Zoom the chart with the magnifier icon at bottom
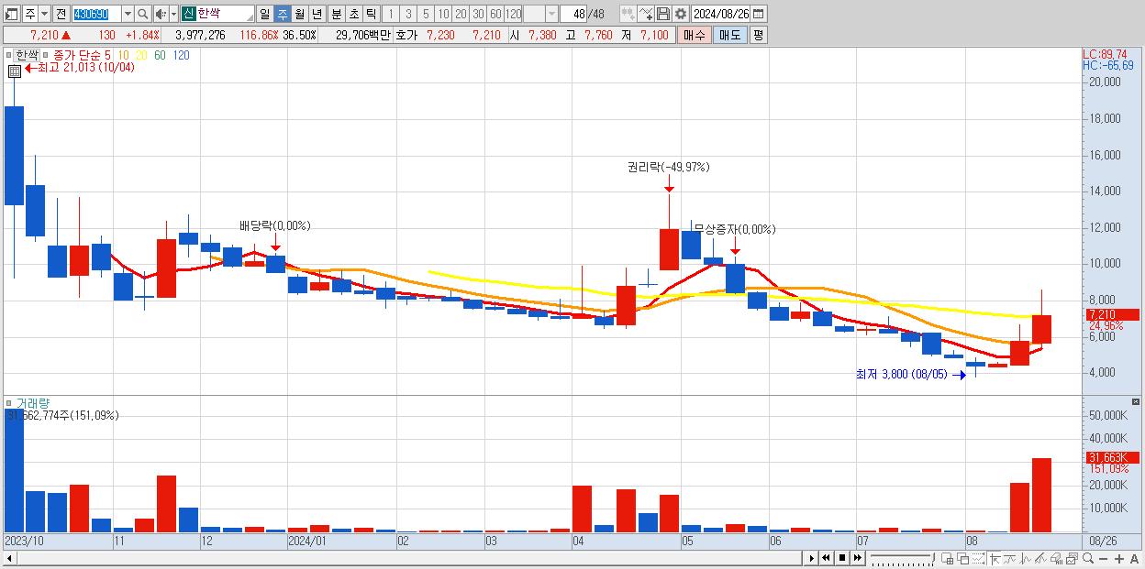 (x=1087, y=558)
